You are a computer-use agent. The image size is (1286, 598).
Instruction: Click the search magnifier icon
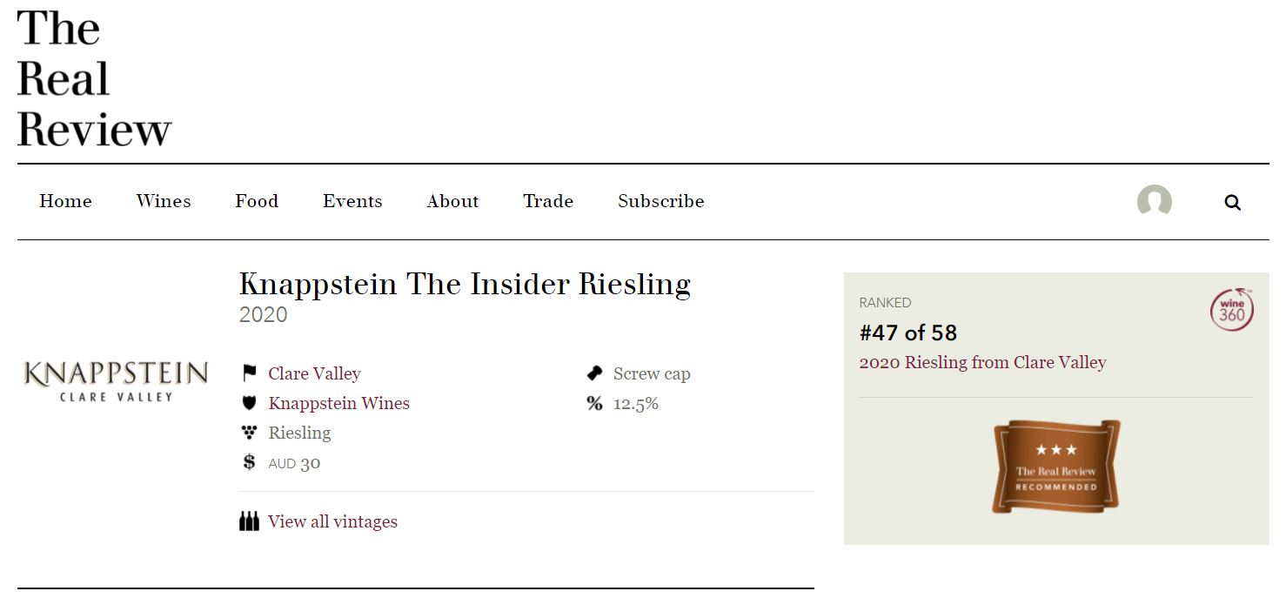(x=1232, y=203)
